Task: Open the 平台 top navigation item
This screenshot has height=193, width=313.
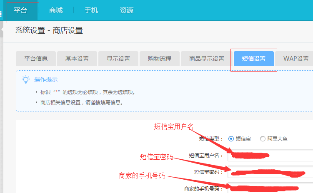Action: 20,10
